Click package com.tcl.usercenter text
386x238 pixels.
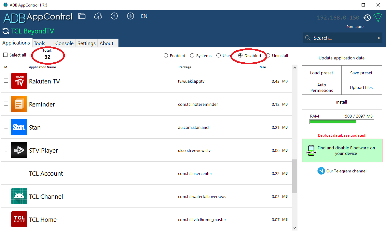pyautogui.click(x=195, y=173)
